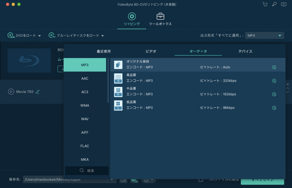The image size is (292, 188).
Task: Switch to the ビデオ tab
Action: coord(151,51)
